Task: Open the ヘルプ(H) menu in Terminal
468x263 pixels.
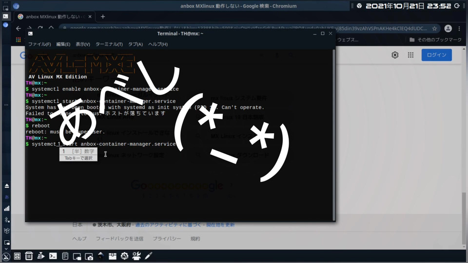Action: pos(158,44)
